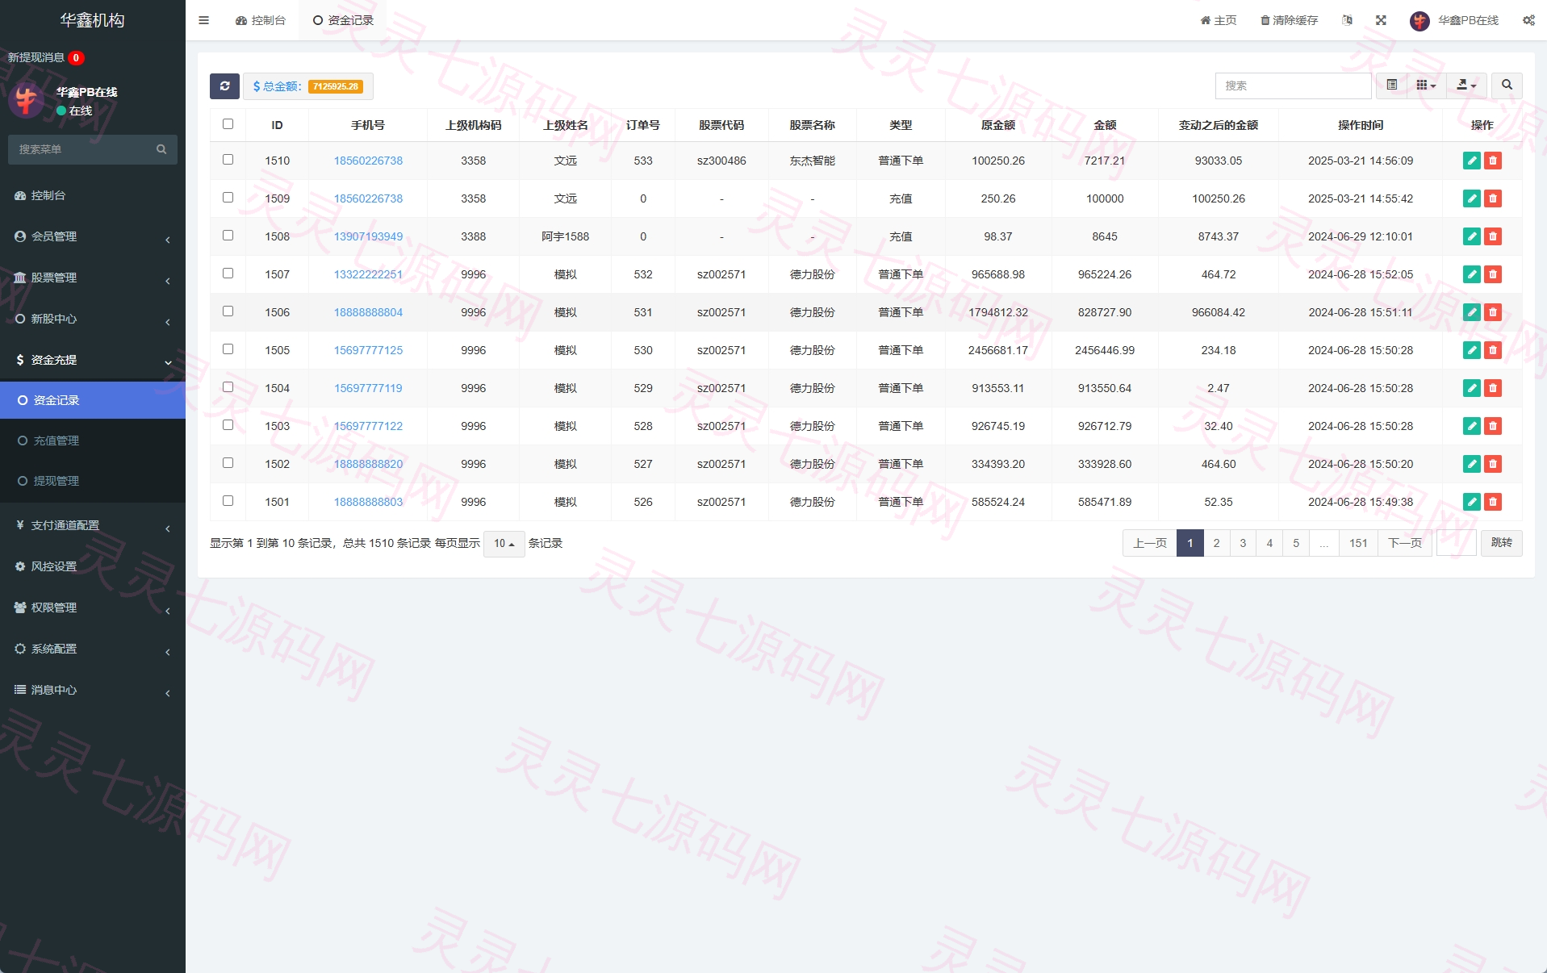The image size is (1547, 973).
Task: Click the user avatar in top bar
Action: click(1419, 21)
